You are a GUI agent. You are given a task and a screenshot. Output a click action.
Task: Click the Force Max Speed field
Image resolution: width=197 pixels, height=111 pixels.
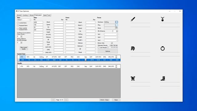90,28
